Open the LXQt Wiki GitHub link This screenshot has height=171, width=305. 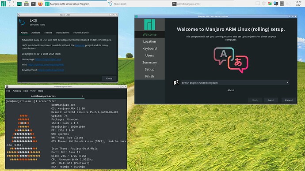(46, 64)
